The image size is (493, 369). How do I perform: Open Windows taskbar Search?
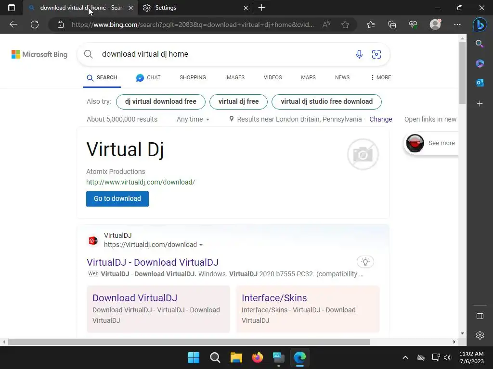215,357
